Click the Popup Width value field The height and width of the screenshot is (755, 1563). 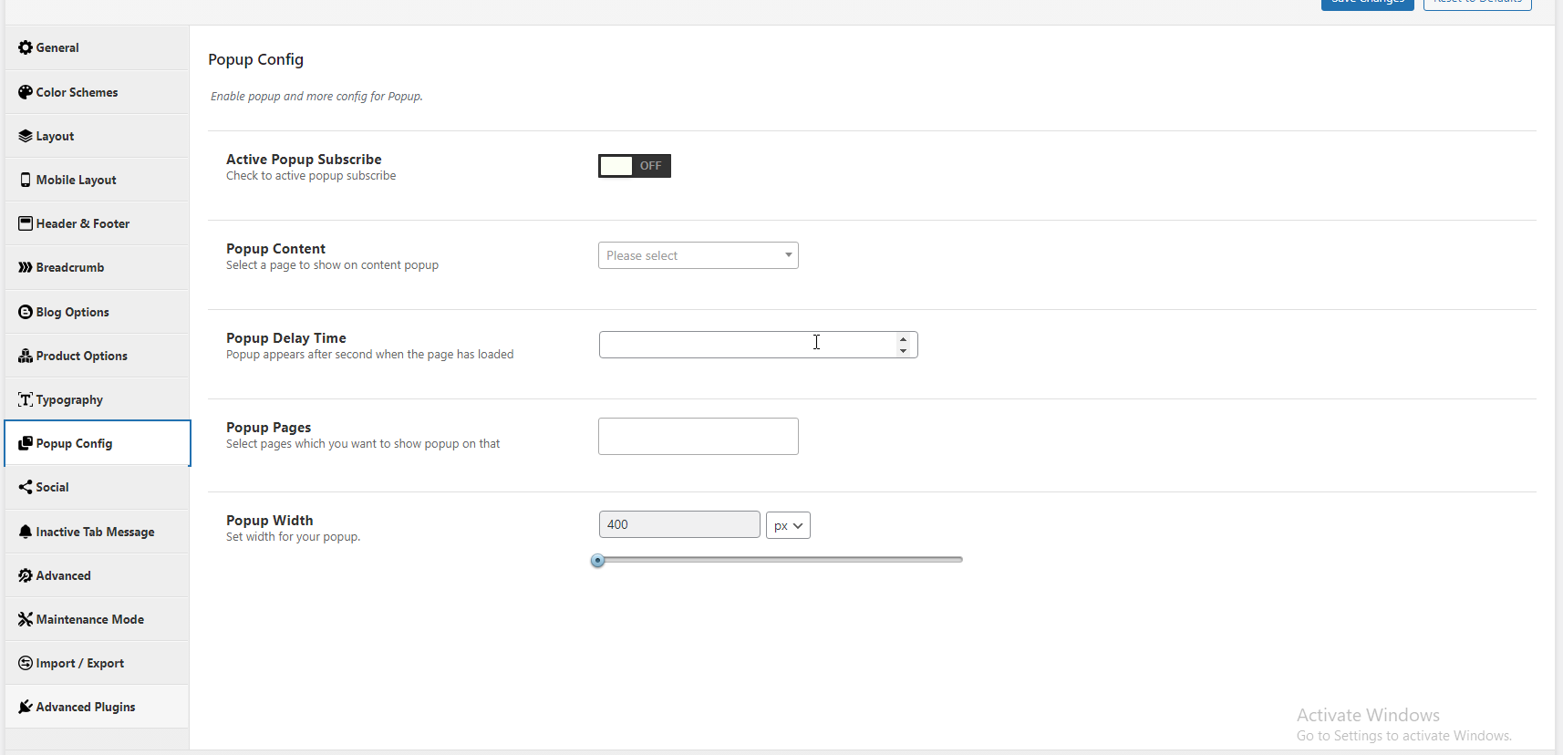(678, 524)
